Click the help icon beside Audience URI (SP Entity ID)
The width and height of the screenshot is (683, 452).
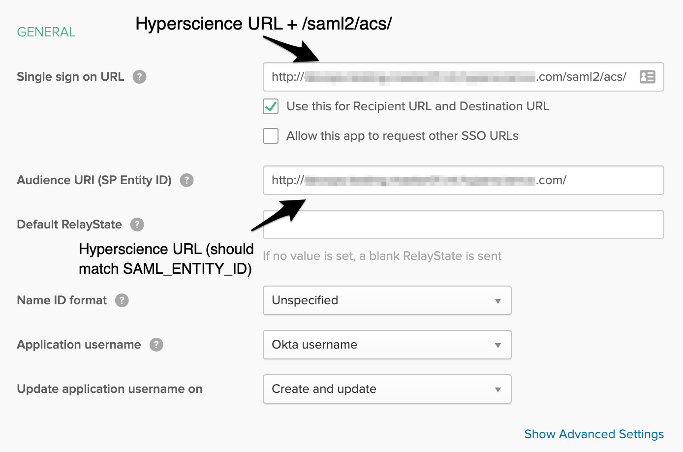tap(187, 180)
